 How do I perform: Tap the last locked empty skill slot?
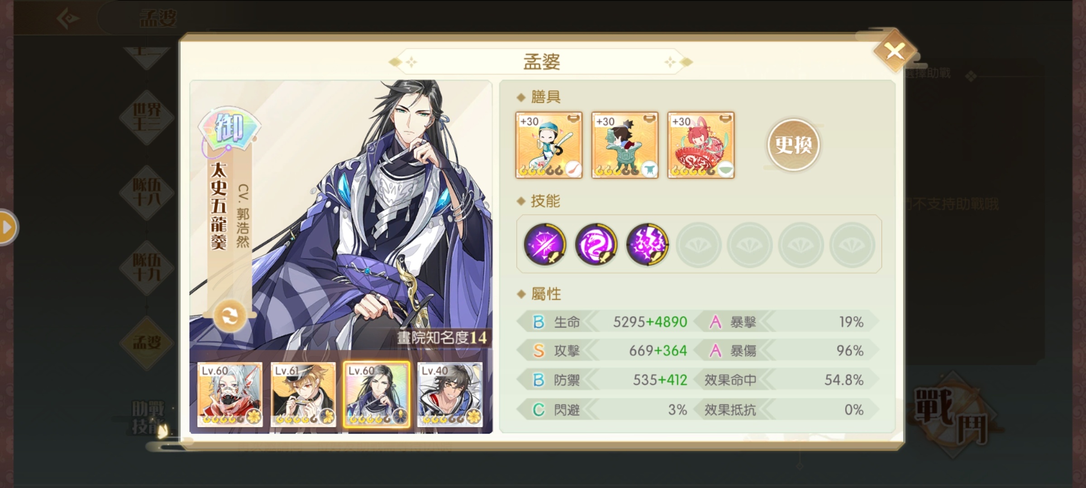click(853, 244)
